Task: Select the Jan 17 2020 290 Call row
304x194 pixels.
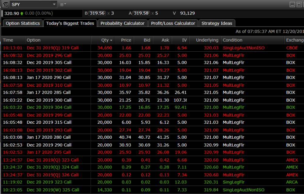Action: click(x=49, y=78)
